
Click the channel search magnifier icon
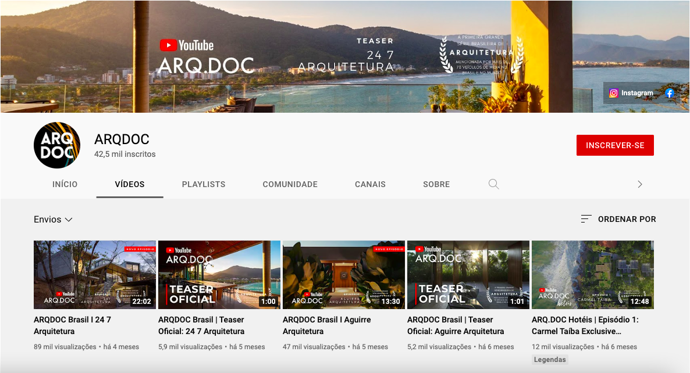tap(494, 184)
